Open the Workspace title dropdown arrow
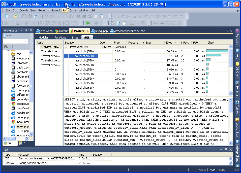This screenshot has height=173, width=241. pyautogui.click(x=22, y=30)
